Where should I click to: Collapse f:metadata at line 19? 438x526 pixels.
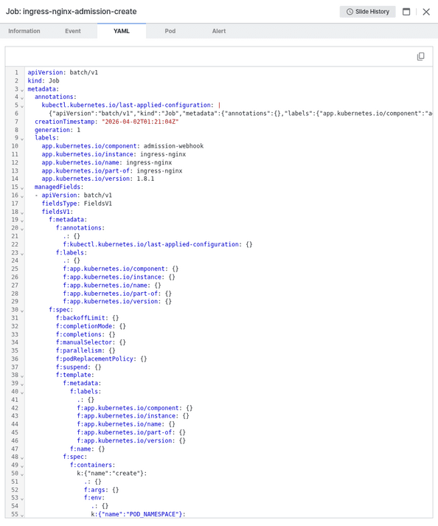pyautogui.click(x=22, y=221)
